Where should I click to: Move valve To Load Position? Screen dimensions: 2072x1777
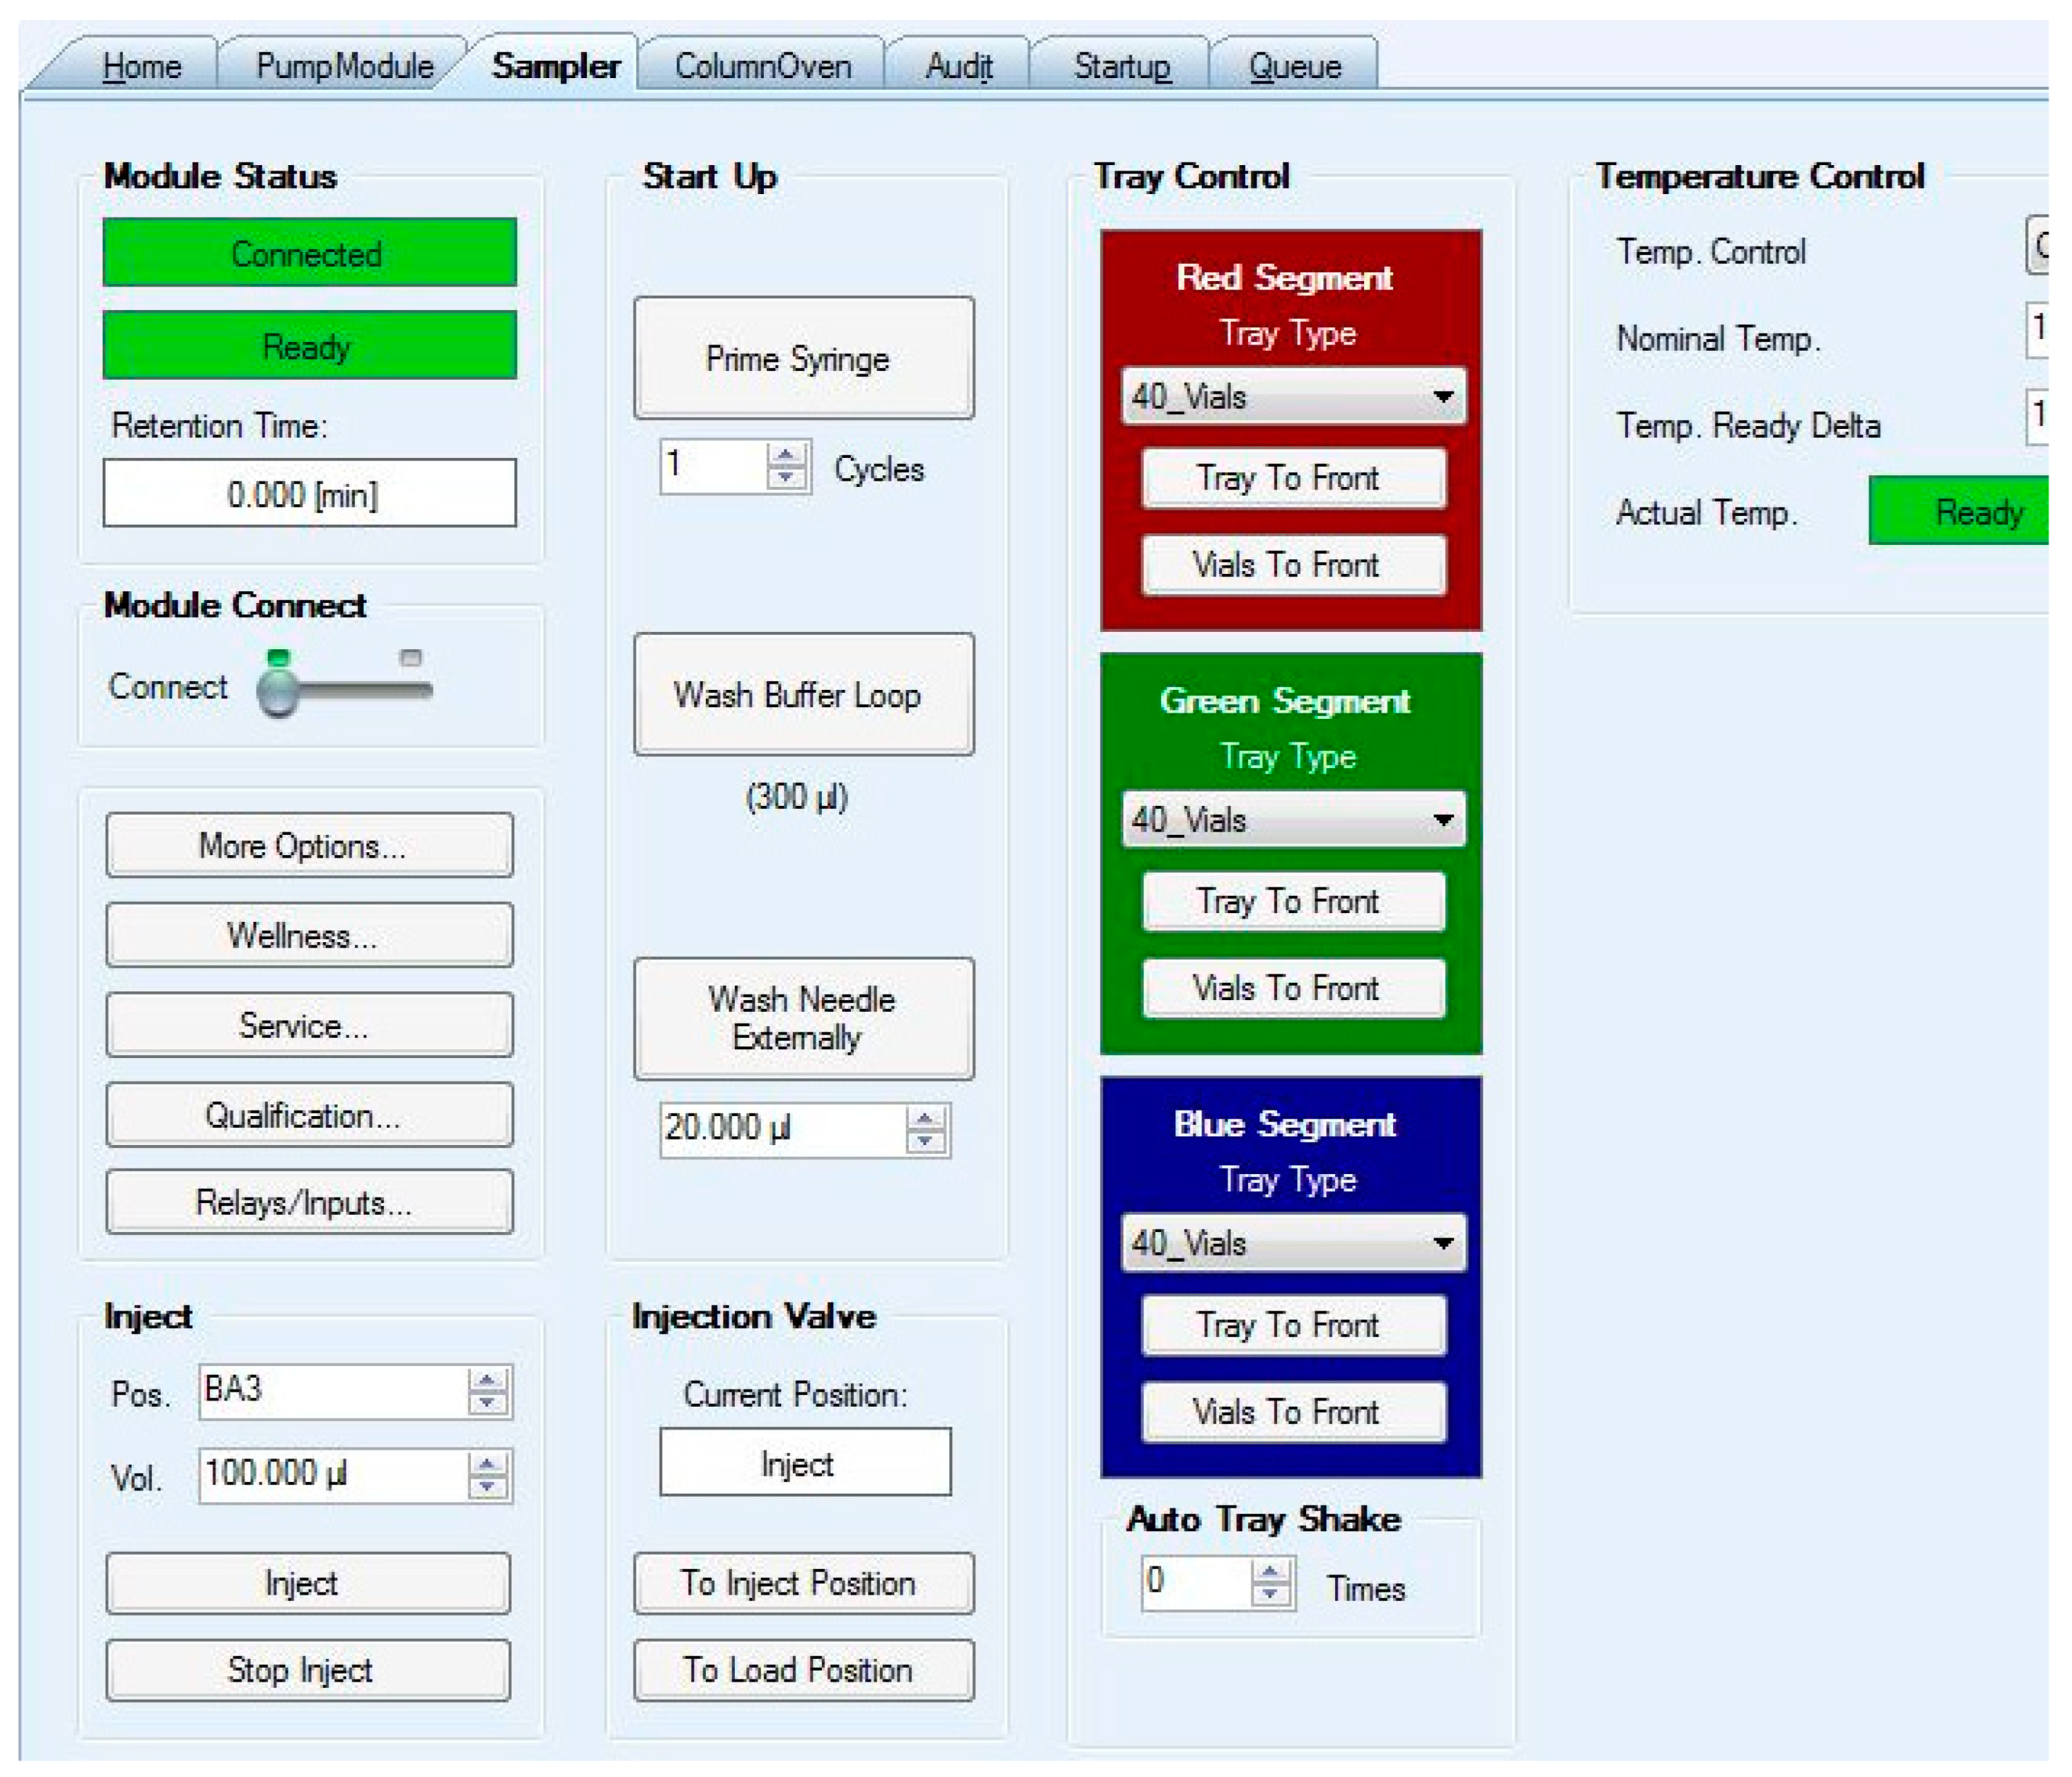803,1669
